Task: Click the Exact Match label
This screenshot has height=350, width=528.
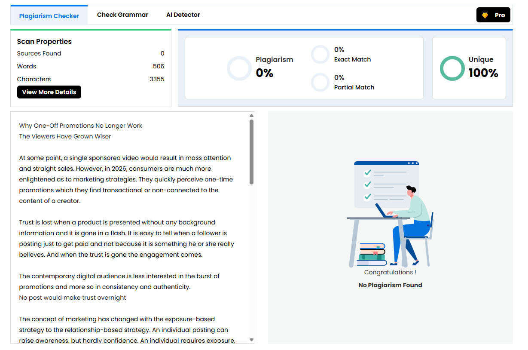Action: [352, 59]
